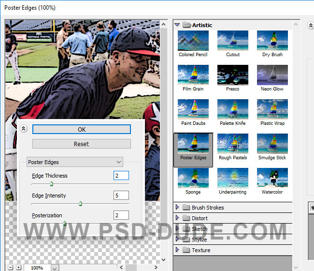Image resolution: width=314 pixels, height=271 pixels.
Task: Select the Smudge Stick filter
Action: (x=272, y=144)
